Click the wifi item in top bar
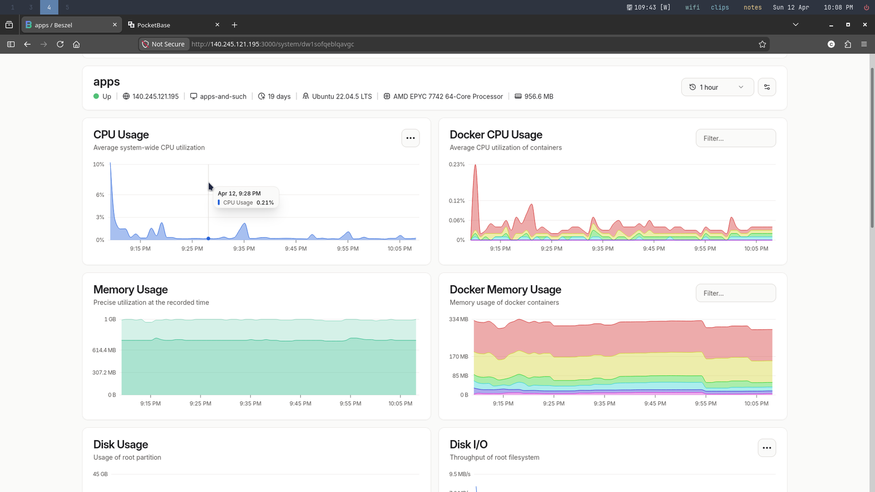This screenshot has height=492, width=875. click(692, 7)
